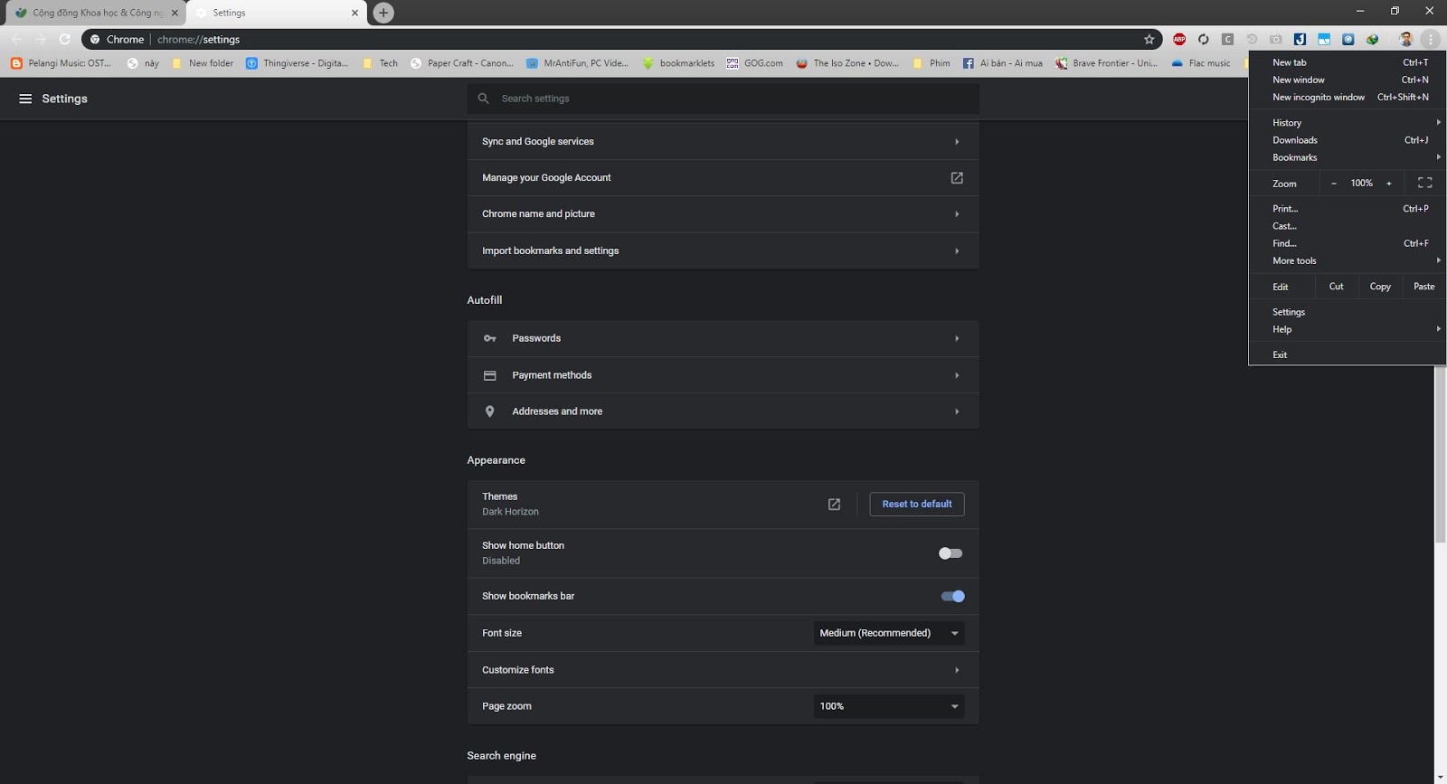Open the Ai bán - Ai mua Facebook bookmark
Screen dimensions: 1447x784
click(x=1002, y=63)
